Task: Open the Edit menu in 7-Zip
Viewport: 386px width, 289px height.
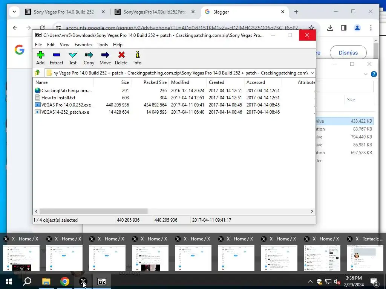Action: click(51, 44)
